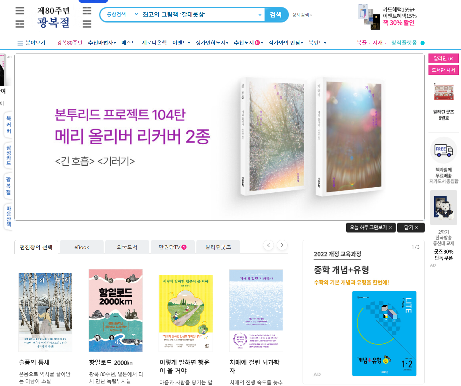Open the 분야보기 category menu icon

point(20,43)
